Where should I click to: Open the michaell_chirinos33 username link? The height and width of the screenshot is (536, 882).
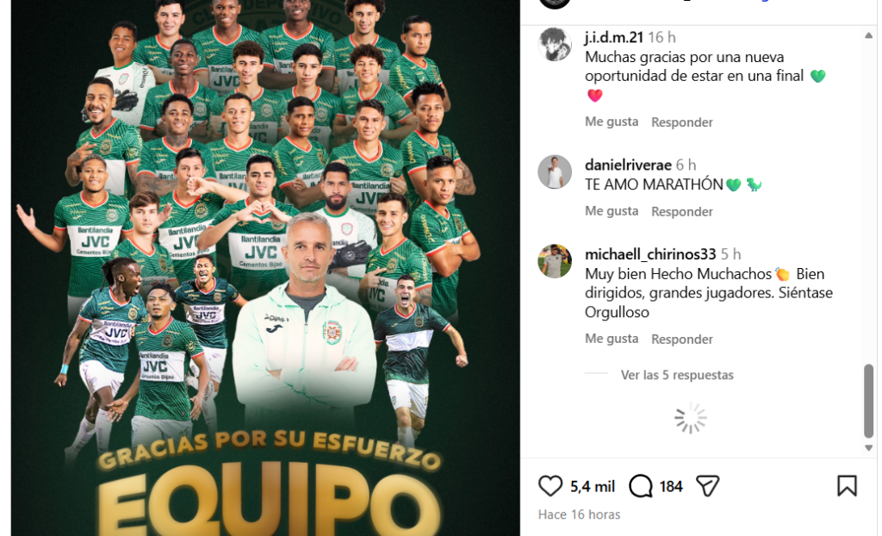651,254
